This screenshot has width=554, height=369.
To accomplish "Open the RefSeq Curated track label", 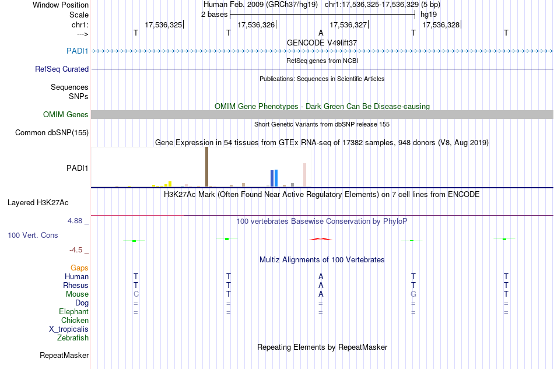I will [x=61, y=69].
